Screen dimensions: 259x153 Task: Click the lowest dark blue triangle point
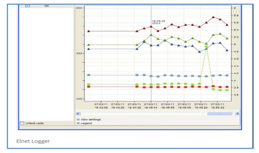[199, 52]
